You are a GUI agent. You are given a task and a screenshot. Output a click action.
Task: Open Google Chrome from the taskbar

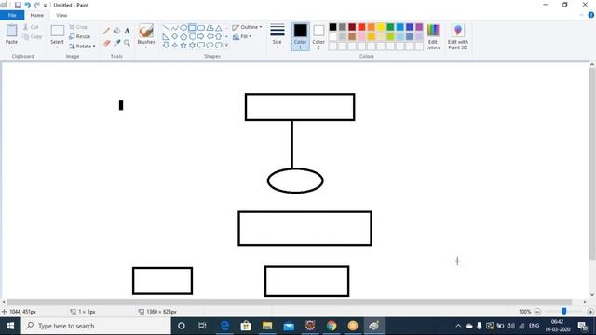(332, 326)
